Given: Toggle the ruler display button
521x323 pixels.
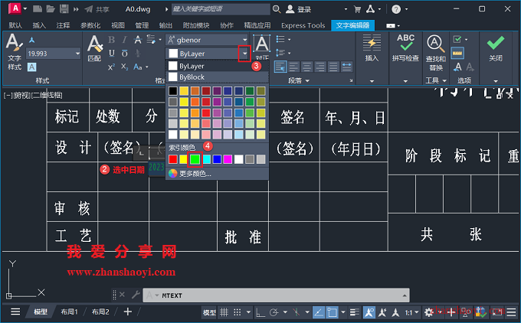Looking at the screenshot, I should click(x=457, y=53).
